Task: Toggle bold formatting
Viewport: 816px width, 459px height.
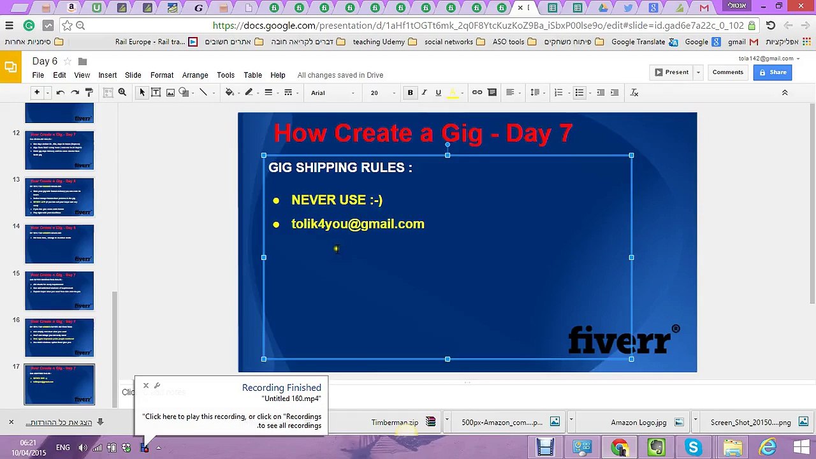Action: click(411, 92)
